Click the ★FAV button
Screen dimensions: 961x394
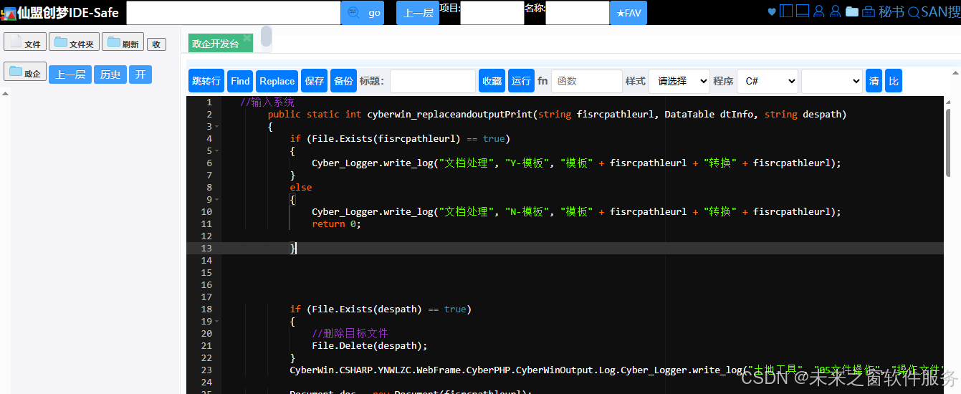(x=628, y=13)
